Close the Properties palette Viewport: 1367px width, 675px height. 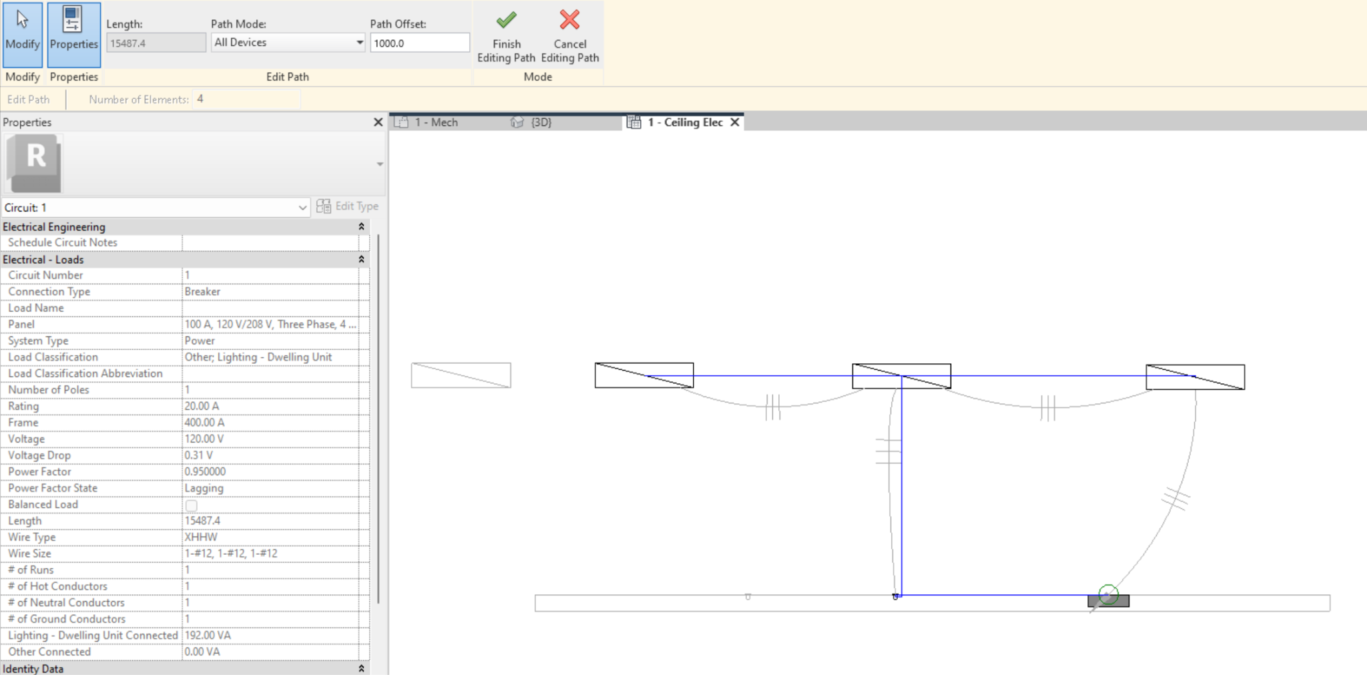tap(378, 122)
